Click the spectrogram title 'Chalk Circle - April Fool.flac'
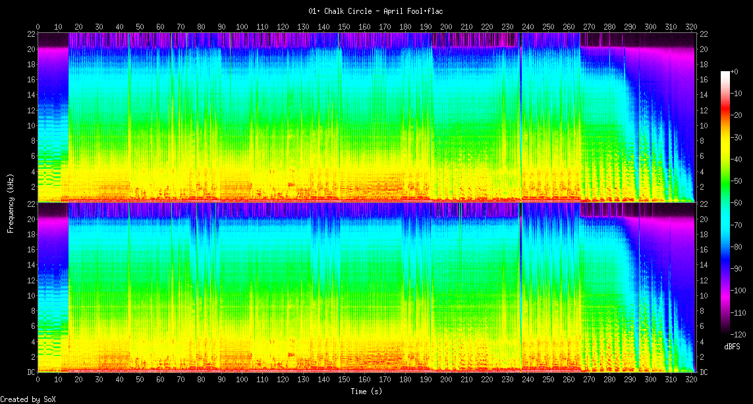753x404 pixels. click(x=376, y=11)
